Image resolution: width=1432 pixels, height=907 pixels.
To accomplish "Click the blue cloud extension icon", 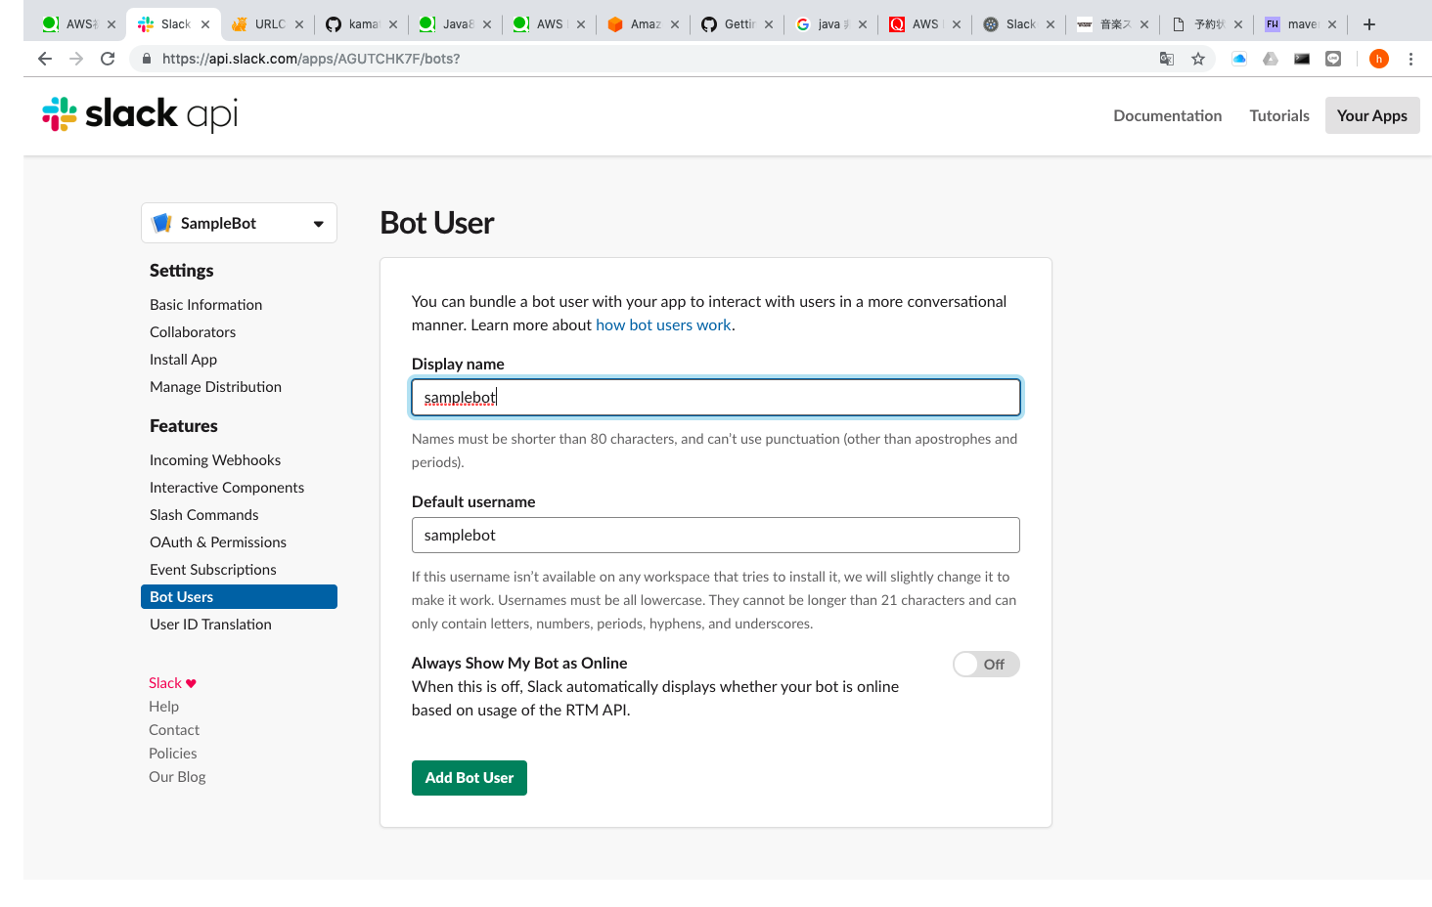I will 1239,59.
